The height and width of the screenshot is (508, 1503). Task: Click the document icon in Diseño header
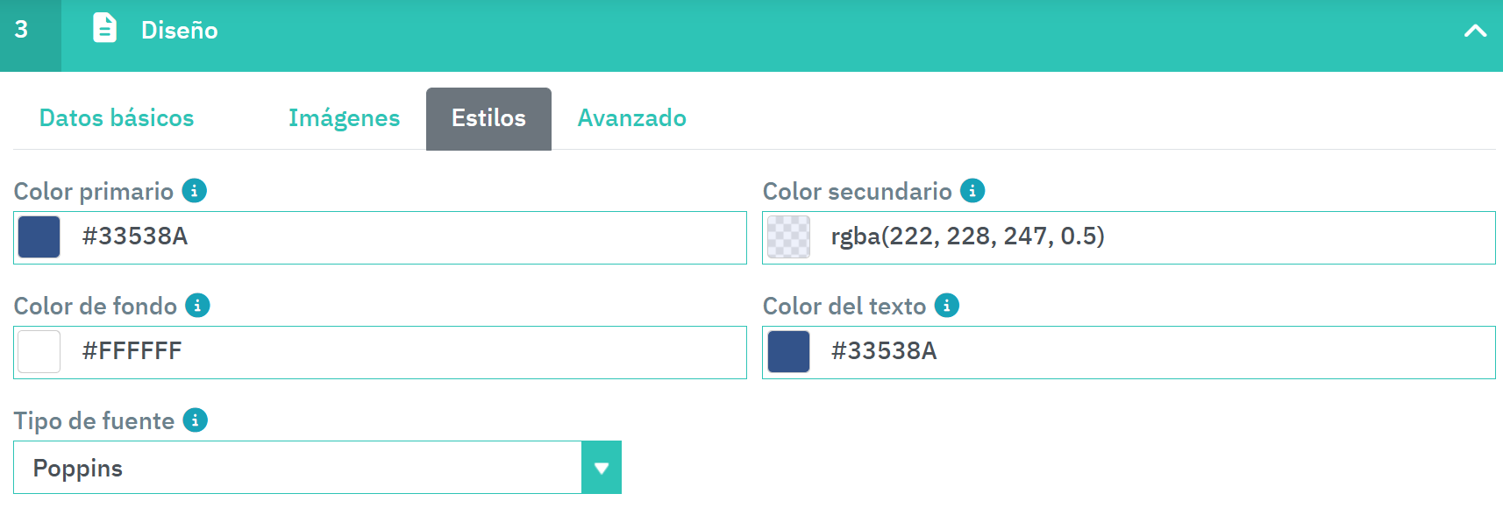pos(104,29)
